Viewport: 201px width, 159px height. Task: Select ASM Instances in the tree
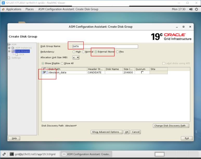(23, 48)
